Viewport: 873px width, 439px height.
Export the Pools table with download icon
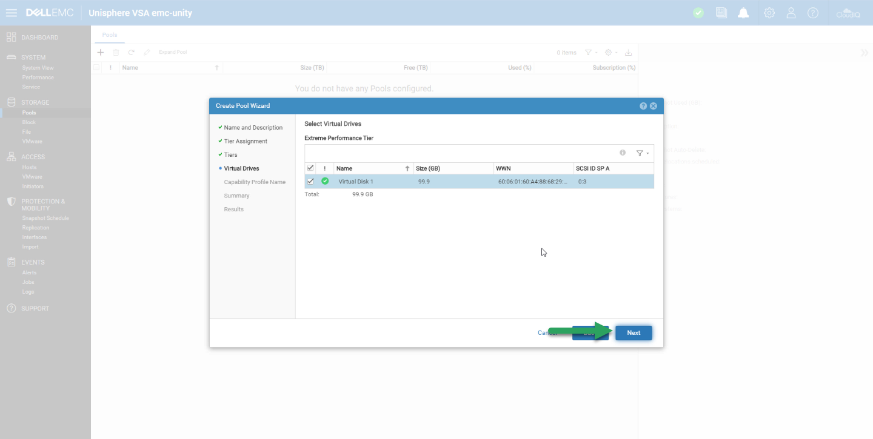[628, 53]
